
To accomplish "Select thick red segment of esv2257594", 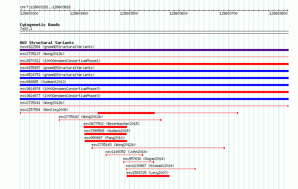I will click(126, 113).
